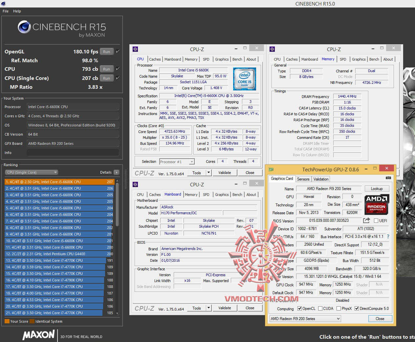415x342 pixels.
Task: Toggle the UEFI checkbox in GPU-Z
Action: tap(376, 220)
